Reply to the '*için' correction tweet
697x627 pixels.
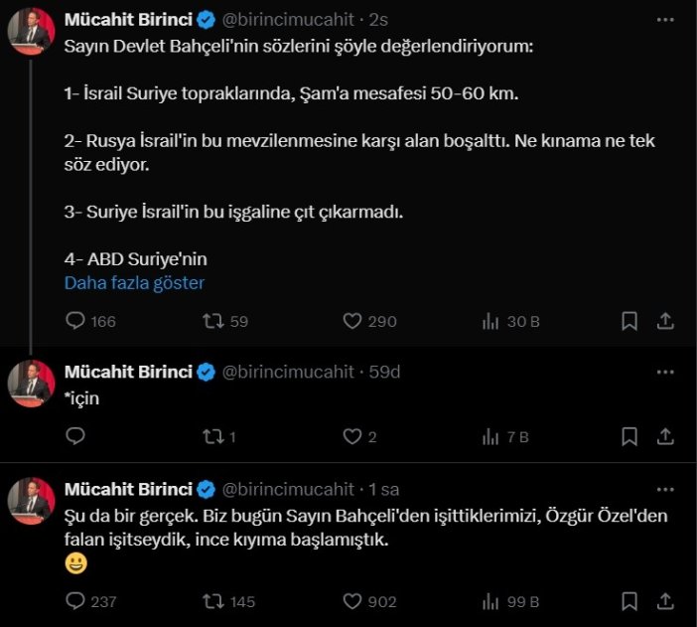[x=75, y=436]
